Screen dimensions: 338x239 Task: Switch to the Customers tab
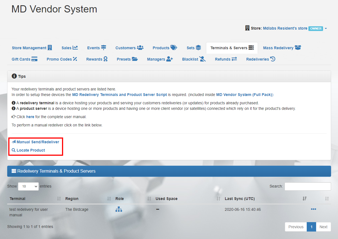(129, 48)
